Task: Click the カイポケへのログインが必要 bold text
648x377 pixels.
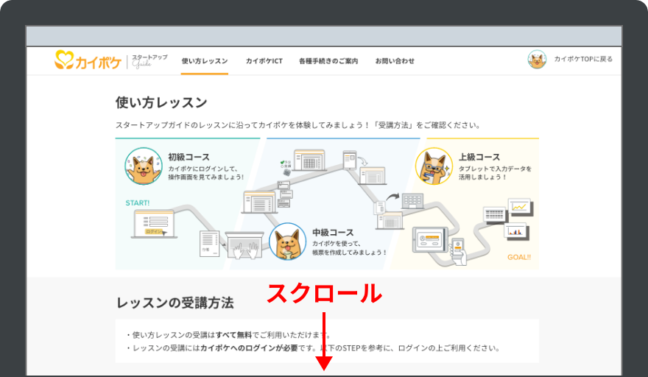Action: coord(249,348)
